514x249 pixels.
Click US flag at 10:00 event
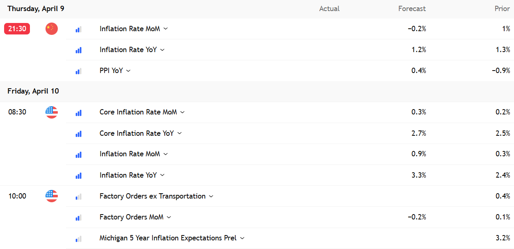[x=52, y=196]
